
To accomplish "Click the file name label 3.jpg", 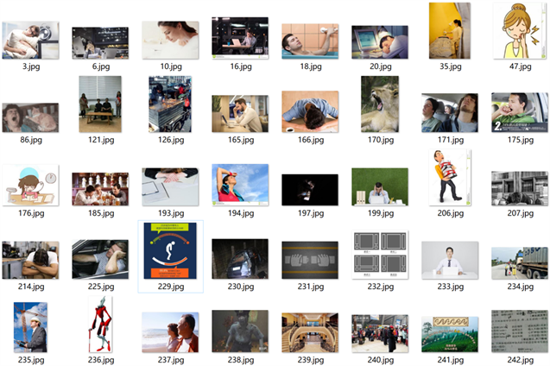I will point(31,66).
